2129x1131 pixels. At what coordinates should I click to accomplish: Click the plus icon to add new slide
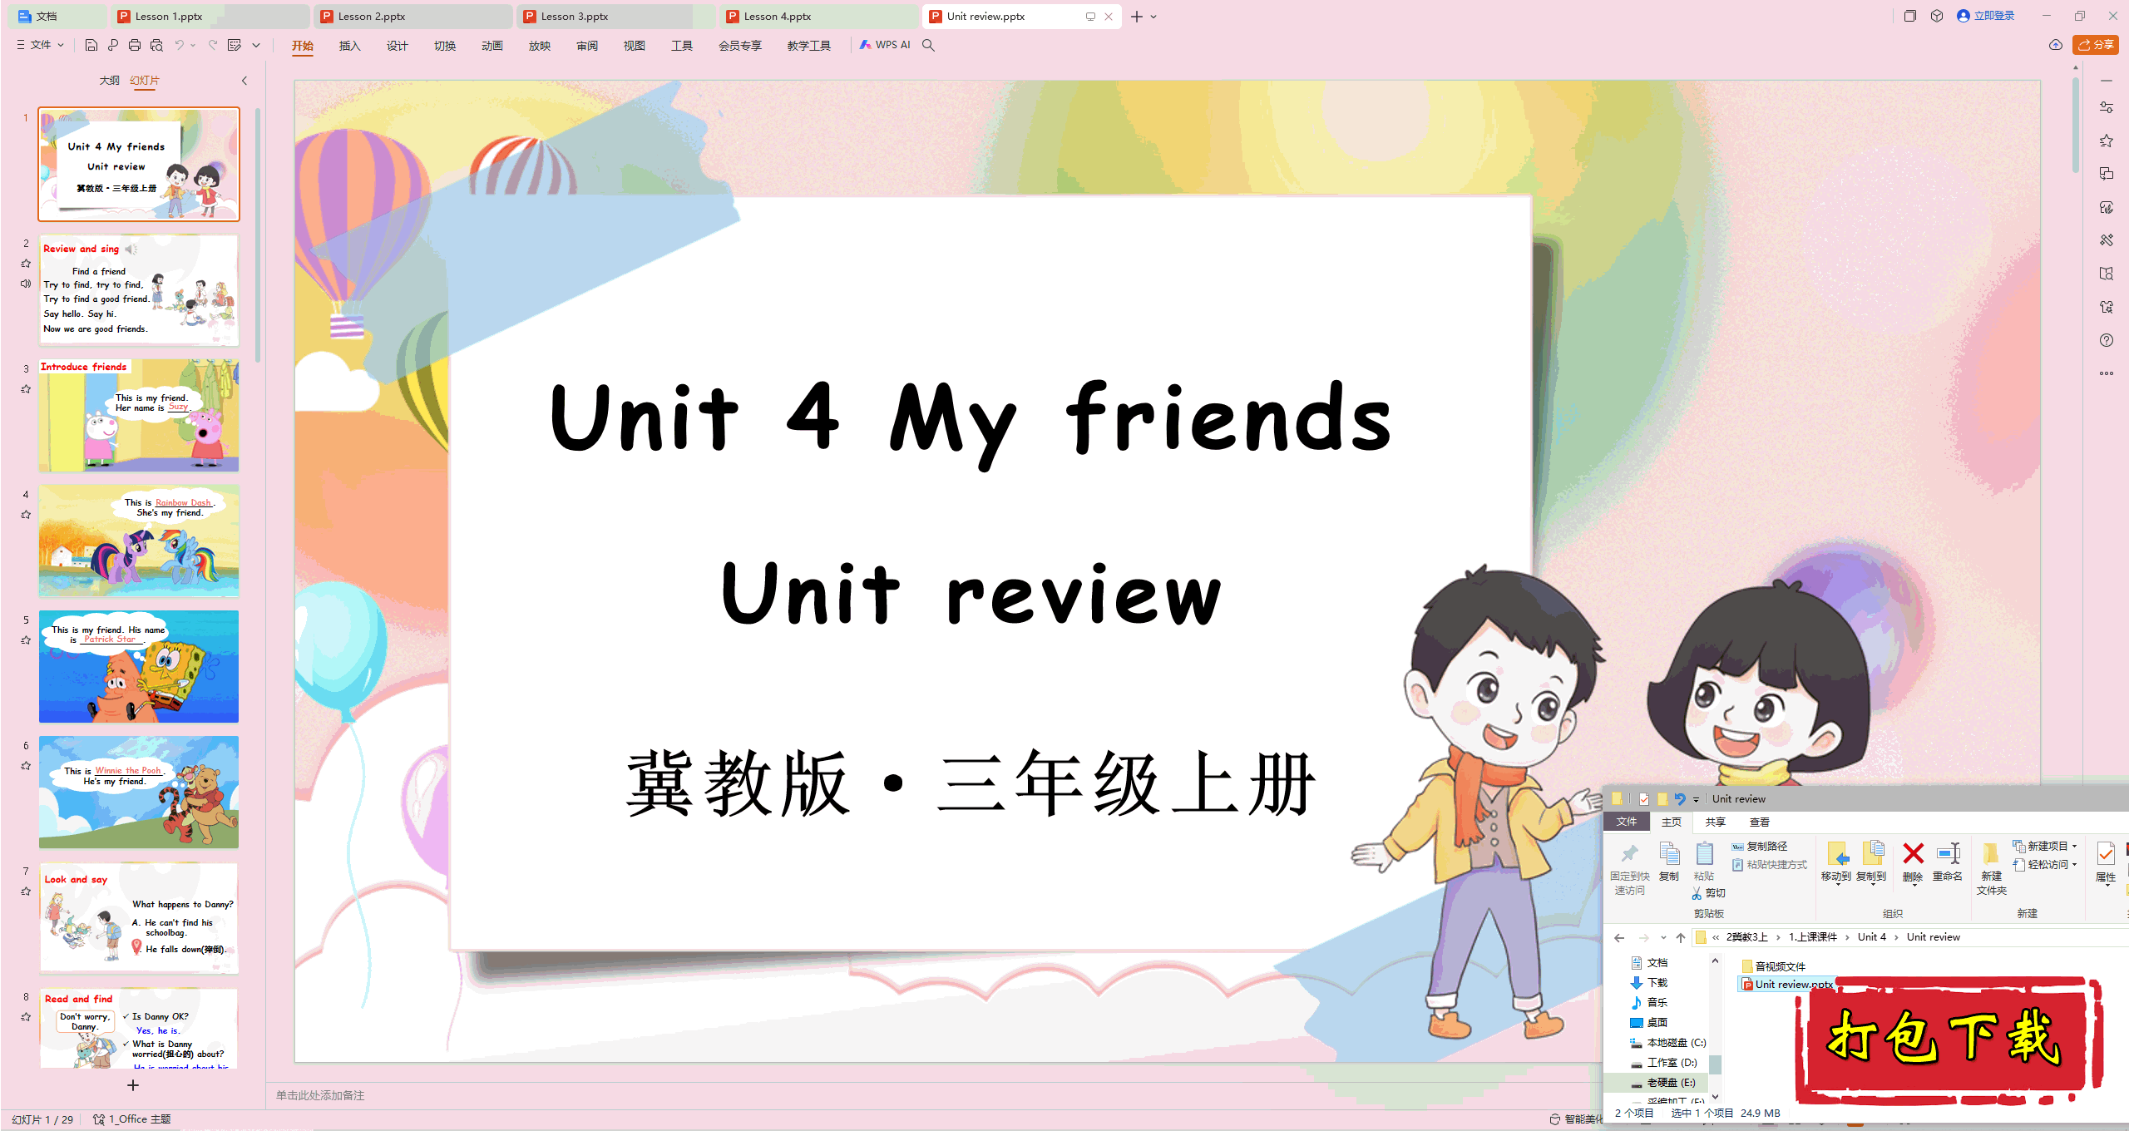coord(133,1085)
